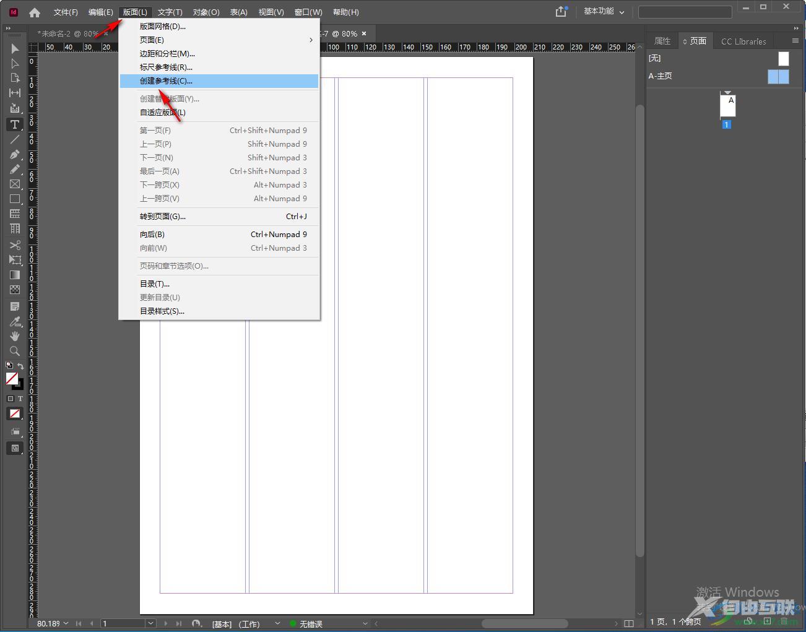
Task: Select the Vertical Grid tool
Action: coord(15,228)
